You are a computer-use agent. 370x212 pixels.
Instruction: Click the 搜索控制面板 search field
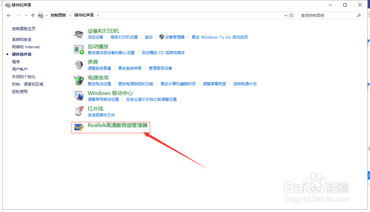point(330,16)
